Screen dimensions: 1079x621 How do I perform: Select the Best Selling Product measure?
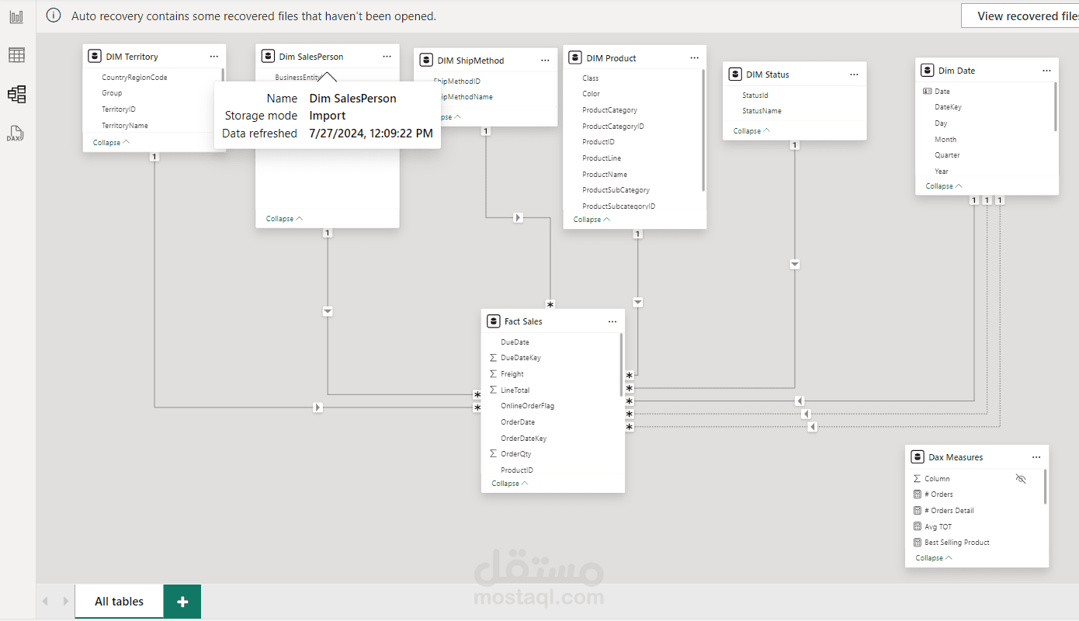[x=956, y=543]
